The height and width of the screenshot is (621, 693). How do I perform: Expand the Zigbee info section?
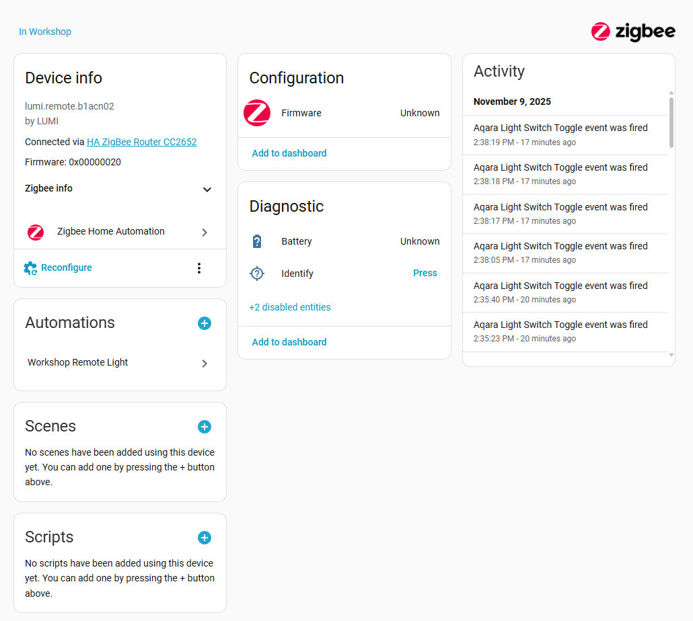(207, 190)
